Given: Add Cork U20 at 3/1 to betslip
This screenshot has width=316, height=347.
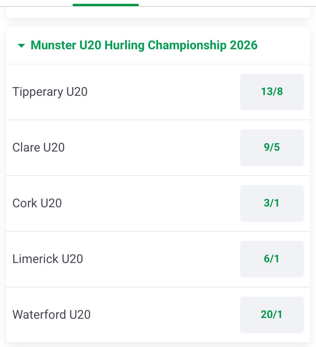Looking at the screenshot, I should 272,203.
